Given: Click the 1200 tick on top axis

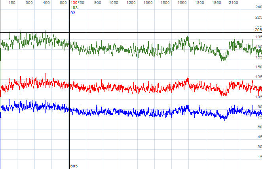Looking at the screenshot, I should point(131,3).
